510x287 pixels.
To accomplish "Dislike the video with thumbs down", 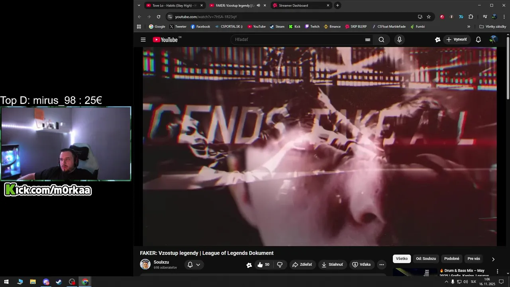I will click(280, 265).
